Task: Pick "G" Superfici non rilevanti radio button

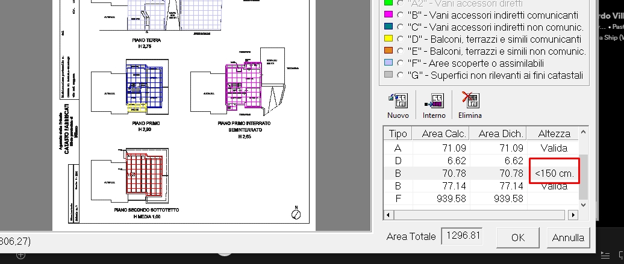Action: point(400,75)
